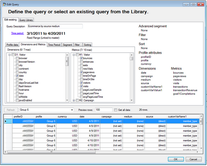Screen dimensions: 207x166
Task: Expand the M2. Campaign metrics node
Action: coord(74,100)
